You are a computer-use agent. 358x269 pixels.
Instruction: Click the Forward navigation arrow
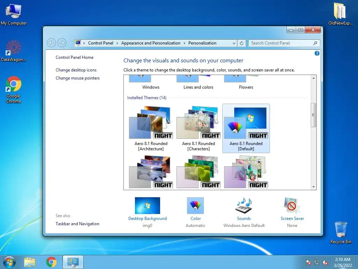[62, 43]
